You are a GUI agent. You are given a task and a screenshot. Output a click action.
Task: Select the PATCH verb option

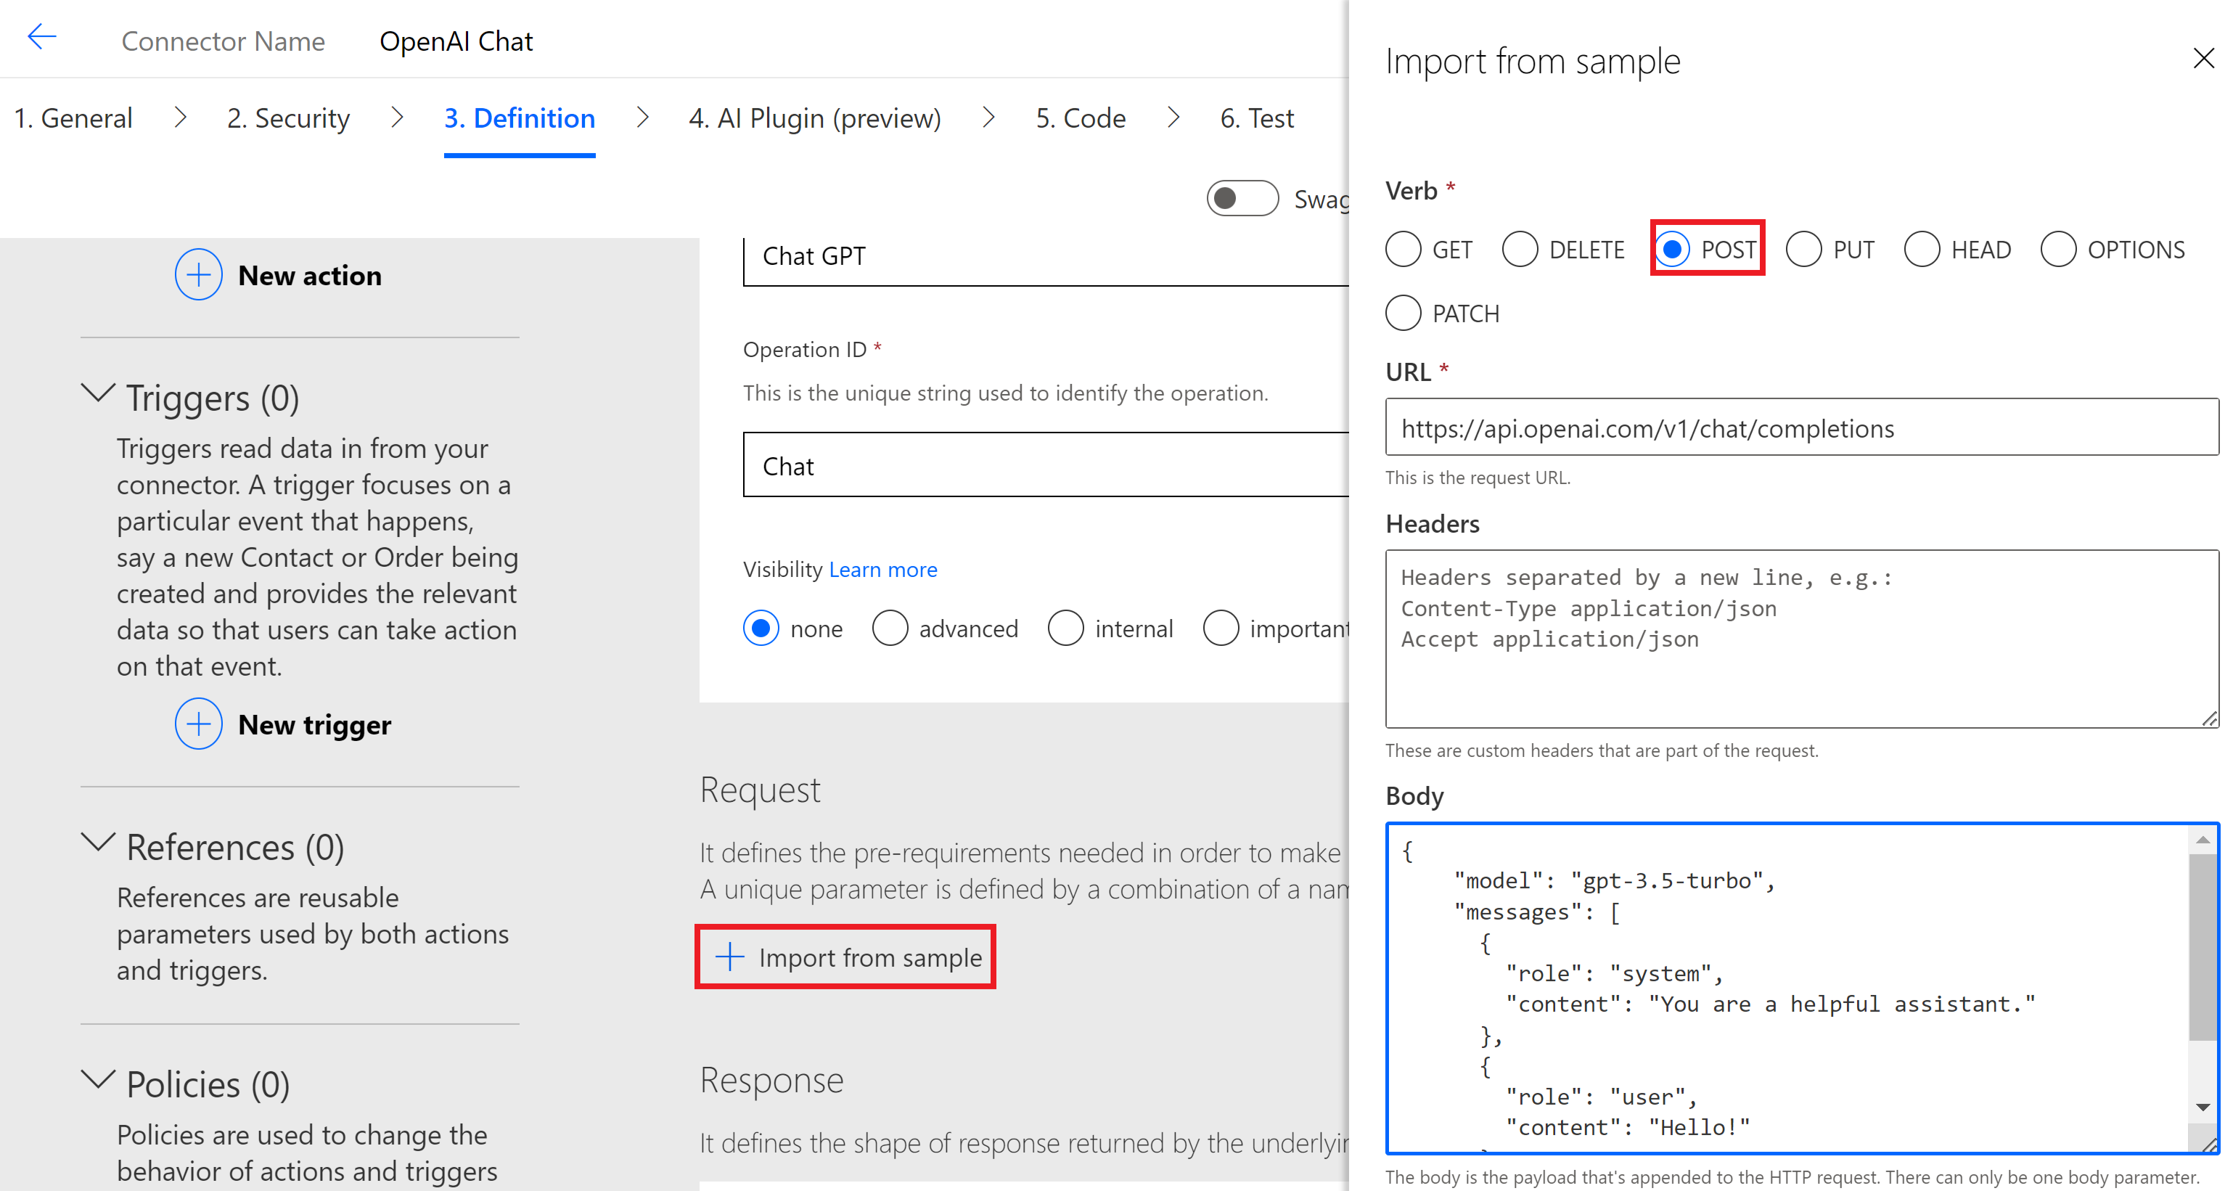click(1404, 313)
